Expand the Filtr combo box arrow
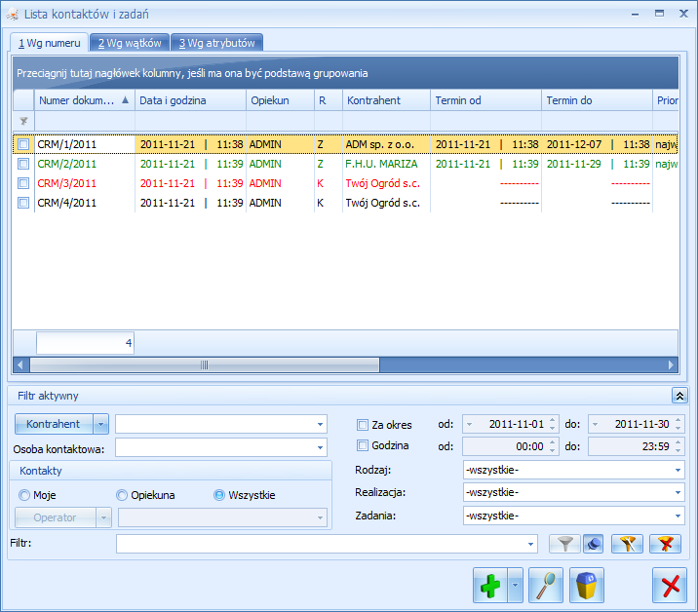Image resolution: width=698 pixels, height=612 pixels. [530, 544]
